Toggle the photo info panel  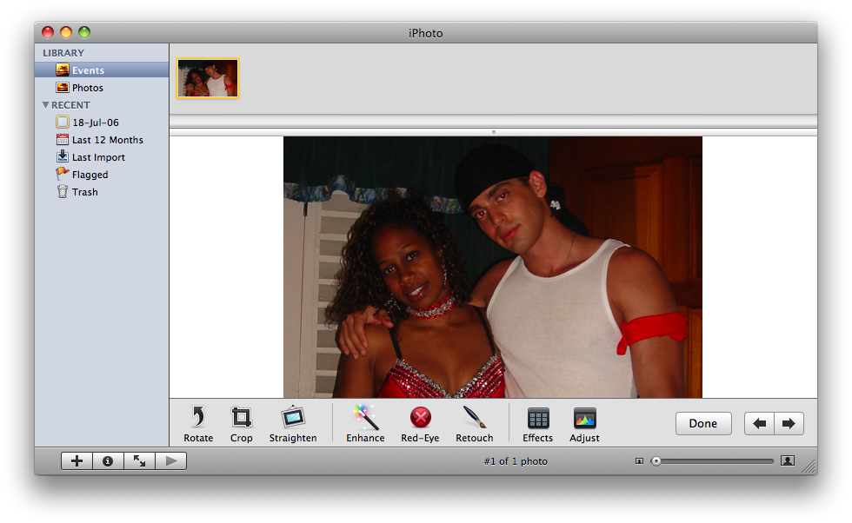click(108, 461)
